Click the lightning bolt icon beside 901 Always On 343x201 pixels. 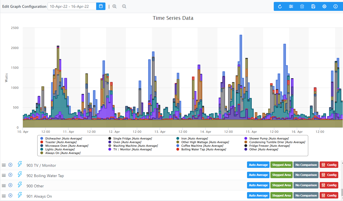point(19,195)
